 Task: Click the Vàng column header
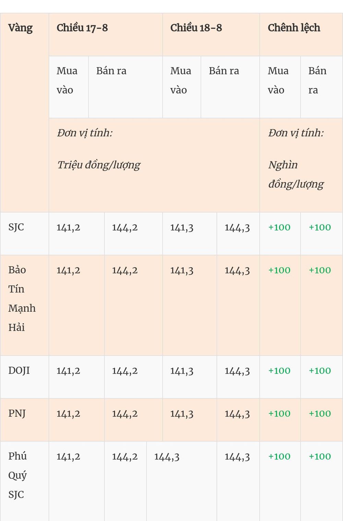[20, 28]
